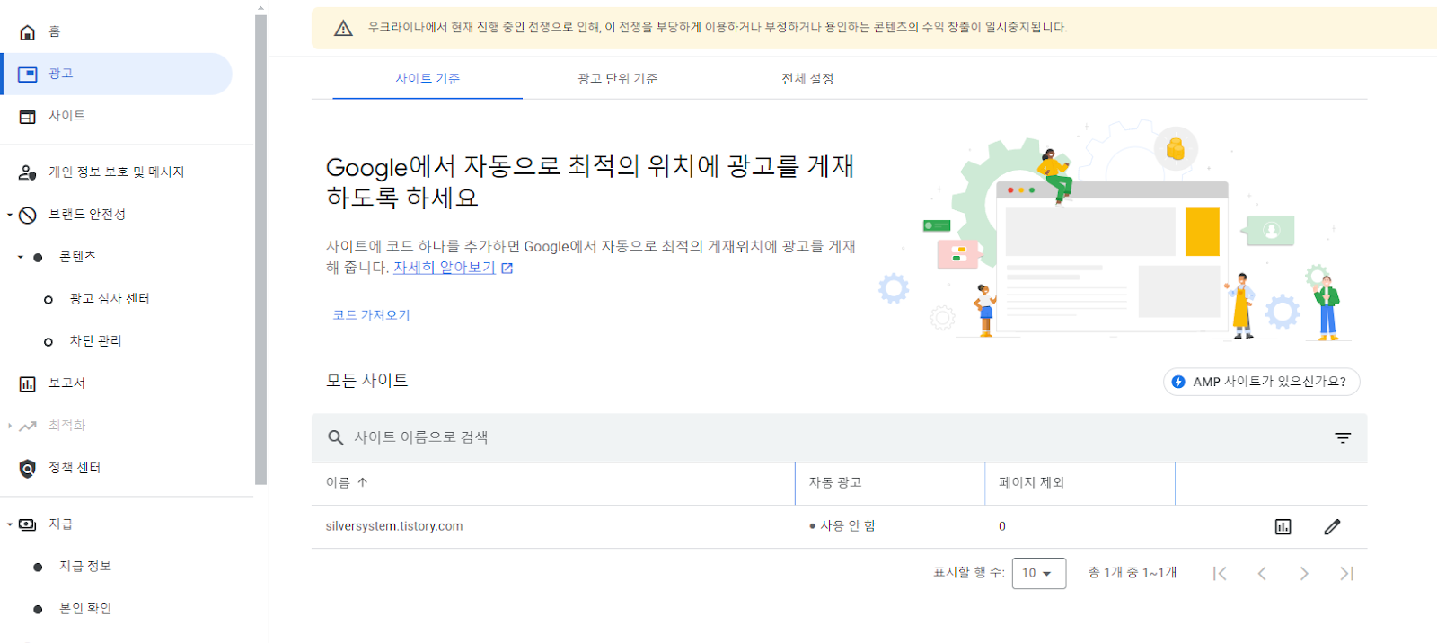Go to previous page of table
The image size is (1437, 643).
tap(1262, 573)
